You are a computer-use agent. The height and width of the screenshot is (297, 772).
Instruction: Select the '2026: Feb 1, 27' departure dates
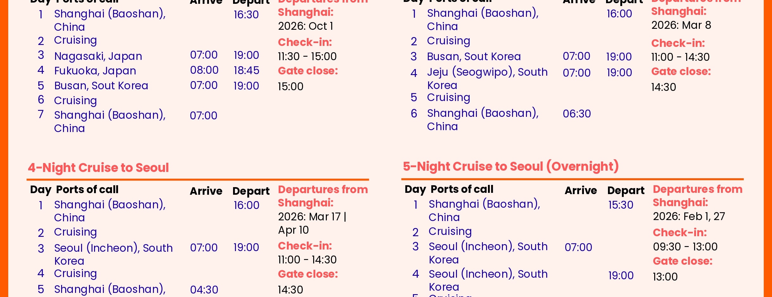(x=689, y=216)
